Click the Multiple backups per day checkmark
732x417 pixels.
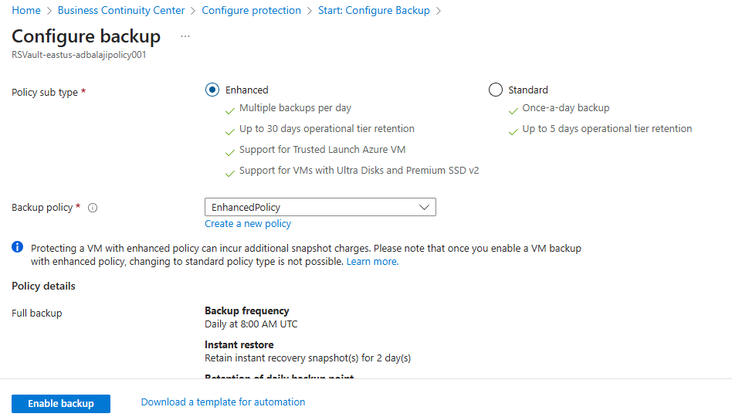point(230,110)
